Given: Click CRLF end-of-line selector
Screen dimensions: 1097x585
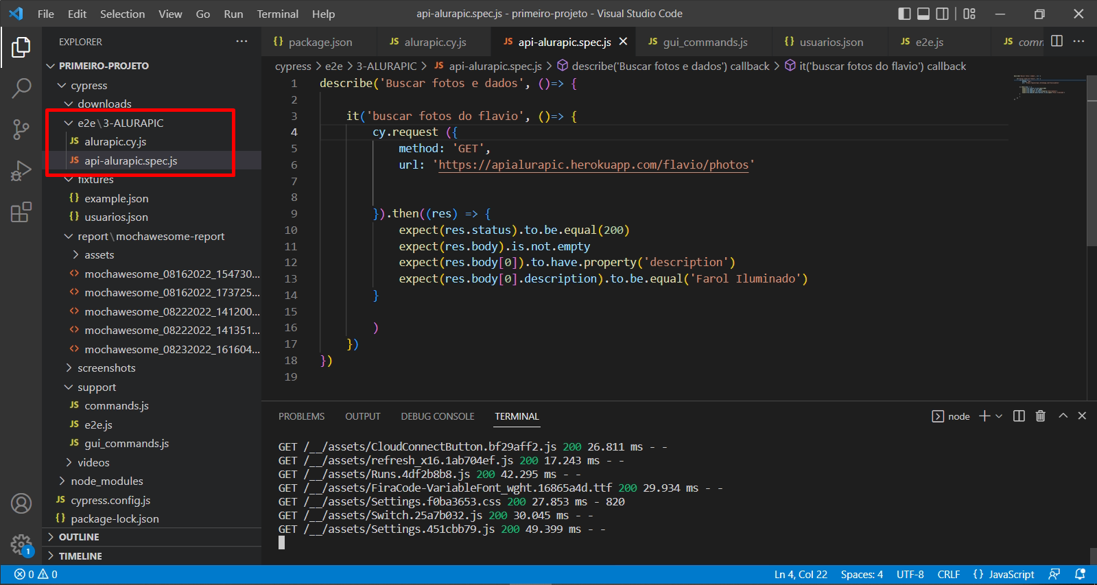Looking at the screenshot, I should click(x=949, y=575).
